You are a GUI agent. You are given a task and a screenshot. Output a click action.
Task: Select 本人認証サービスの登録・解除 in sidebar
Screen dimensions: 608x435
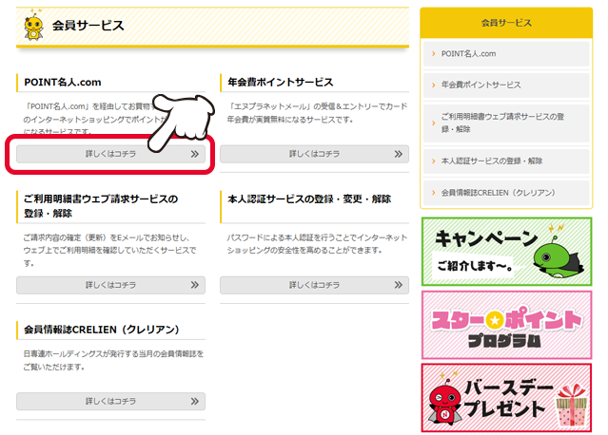(506, 161)
